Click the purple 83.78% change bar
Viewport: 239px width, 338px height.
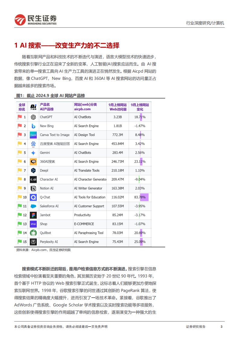[x=144, y=197]
